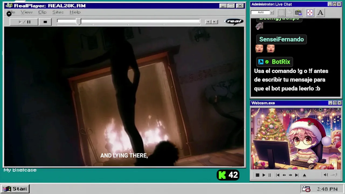Mute the webcam speaker icon
The image size is (345, 194).
coord(326,175)
